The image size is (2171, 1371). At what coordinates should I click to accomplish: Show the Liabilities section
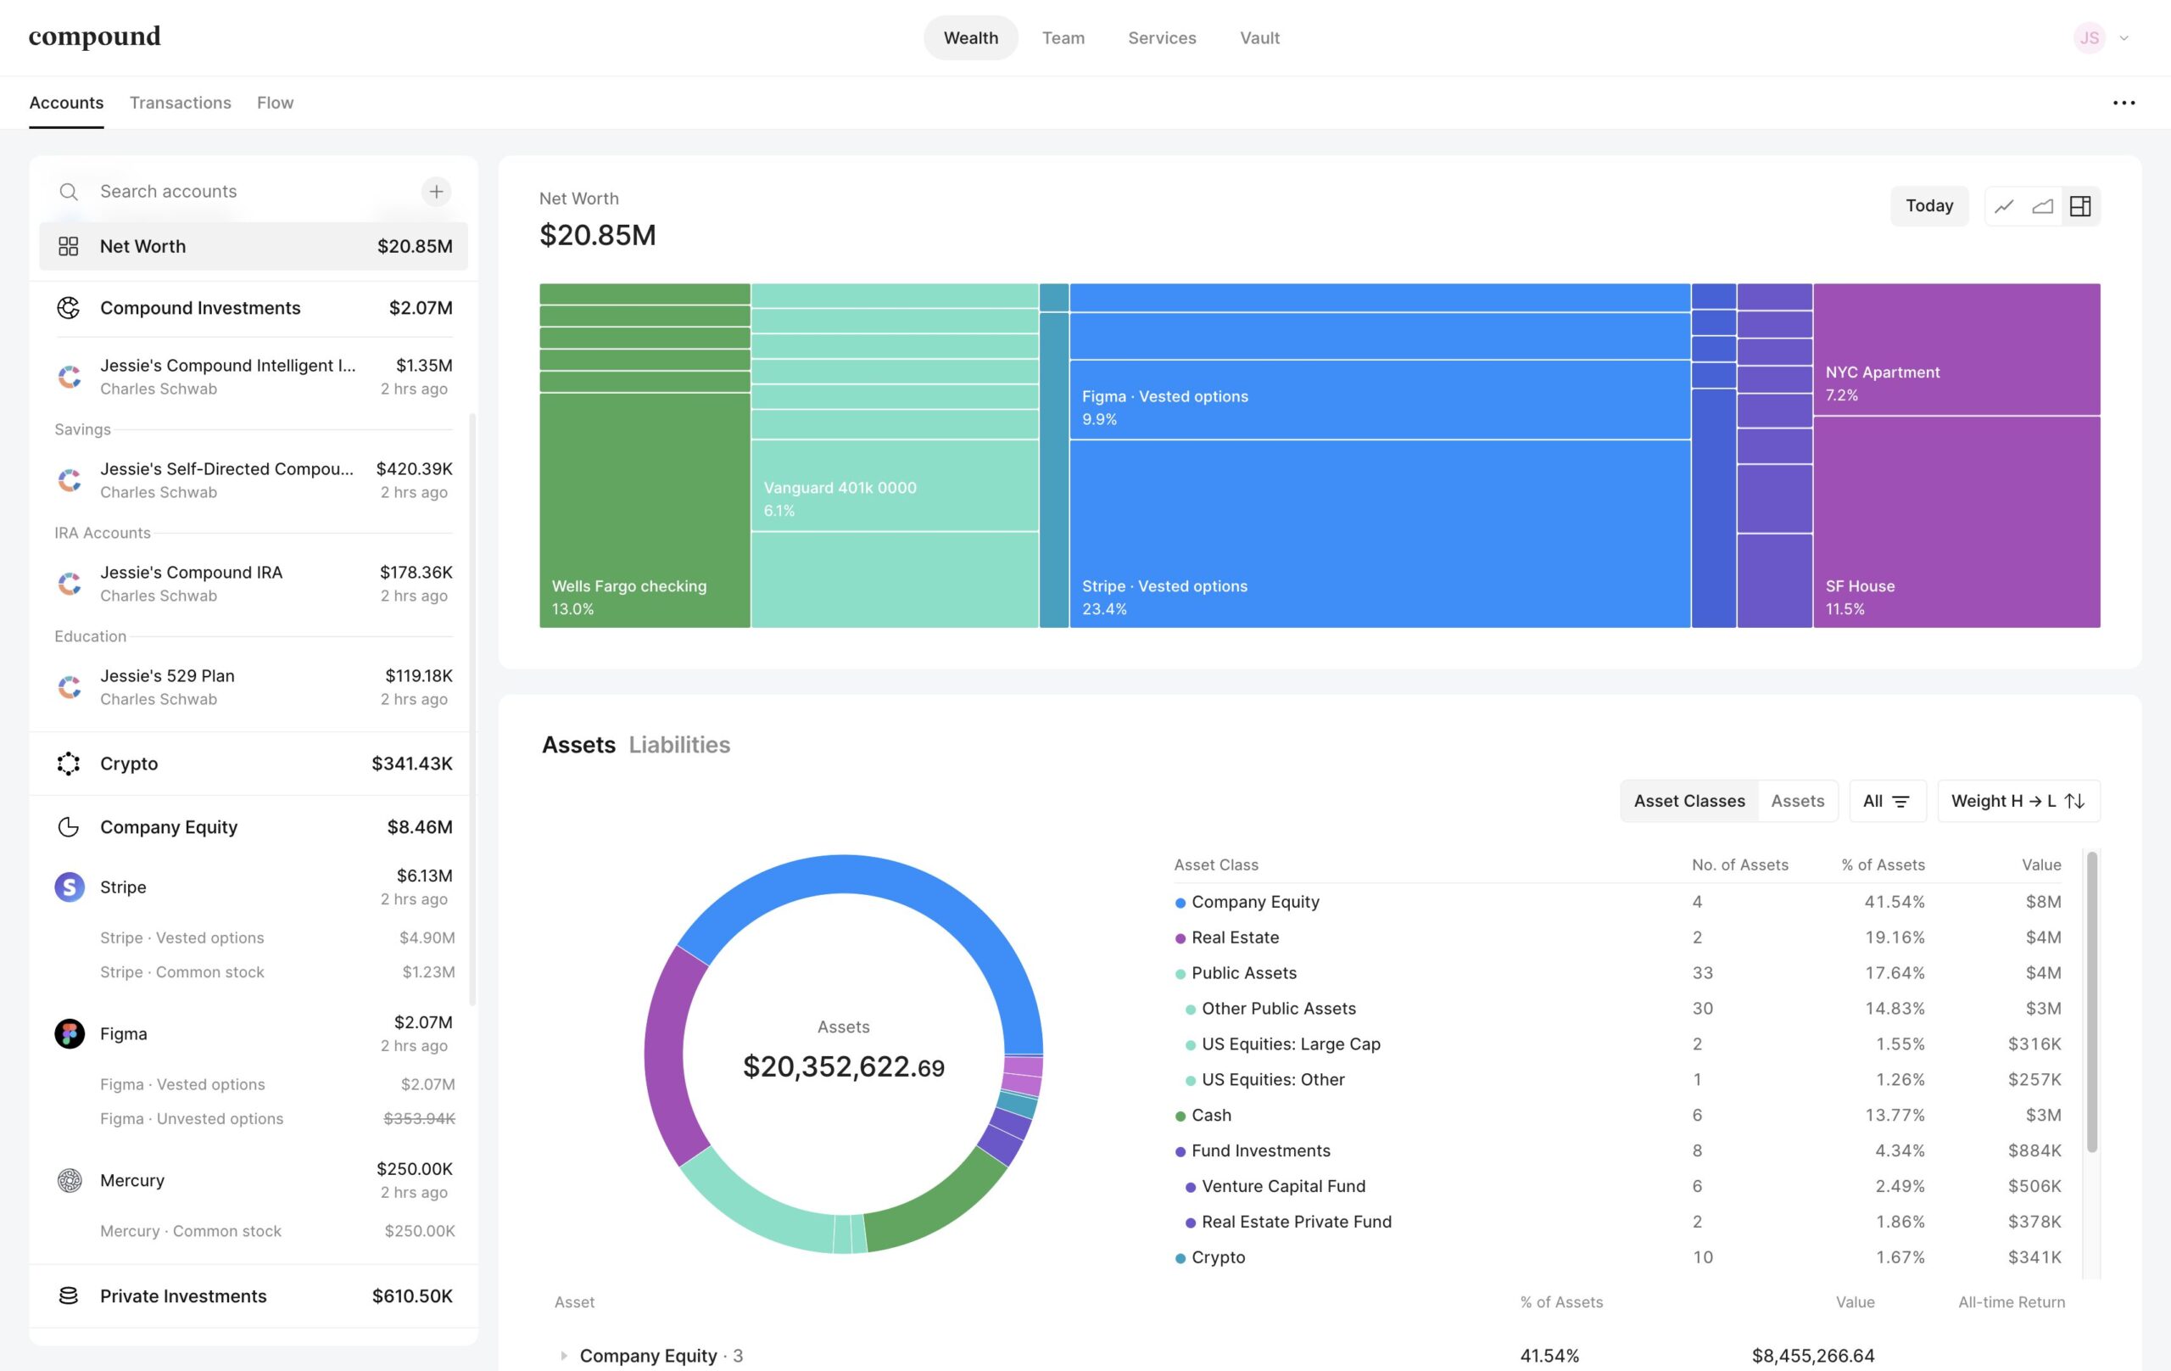(679, 744)
